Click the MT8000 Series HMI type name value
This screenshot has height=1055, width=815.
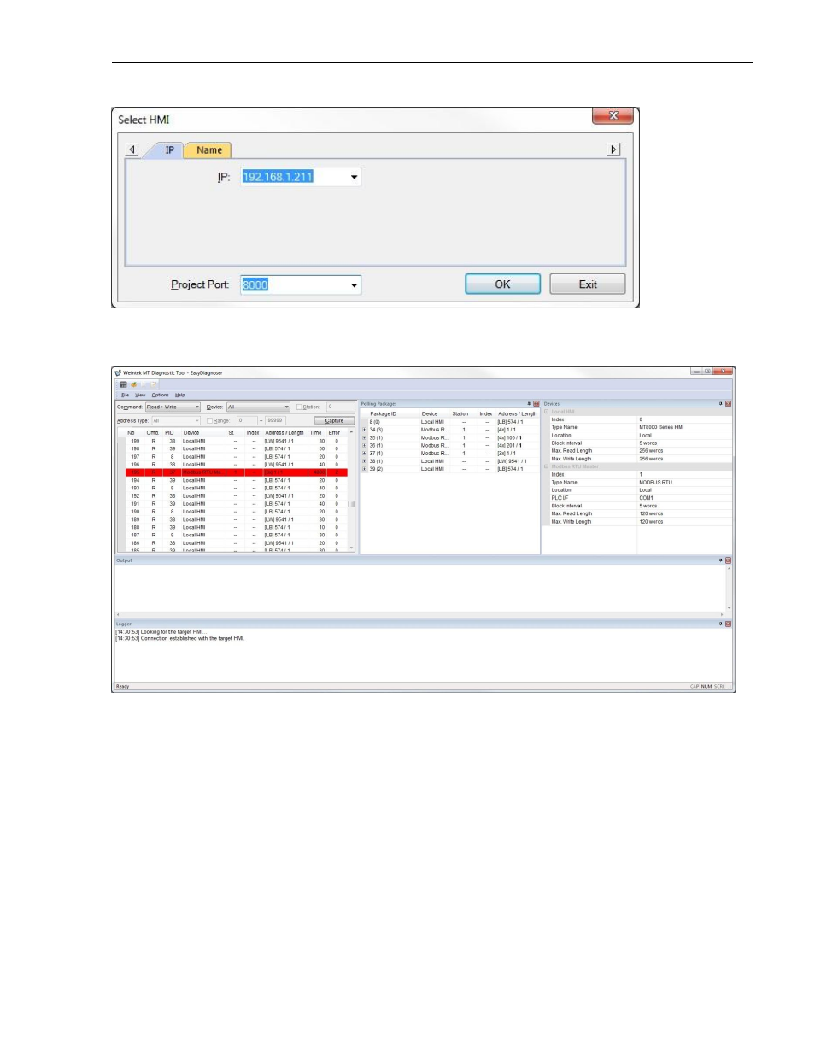click(661, 427)
